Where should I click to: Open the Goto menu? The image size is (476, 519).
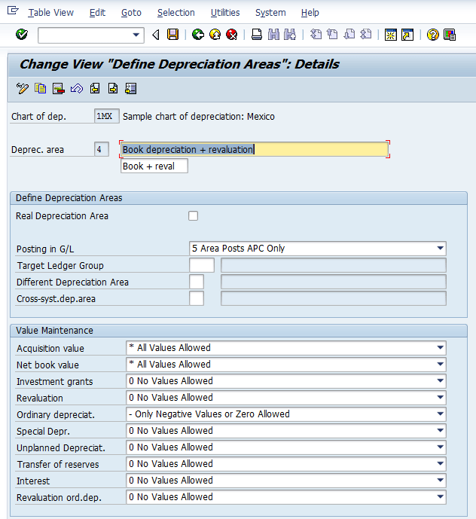[x=131, y=13]
